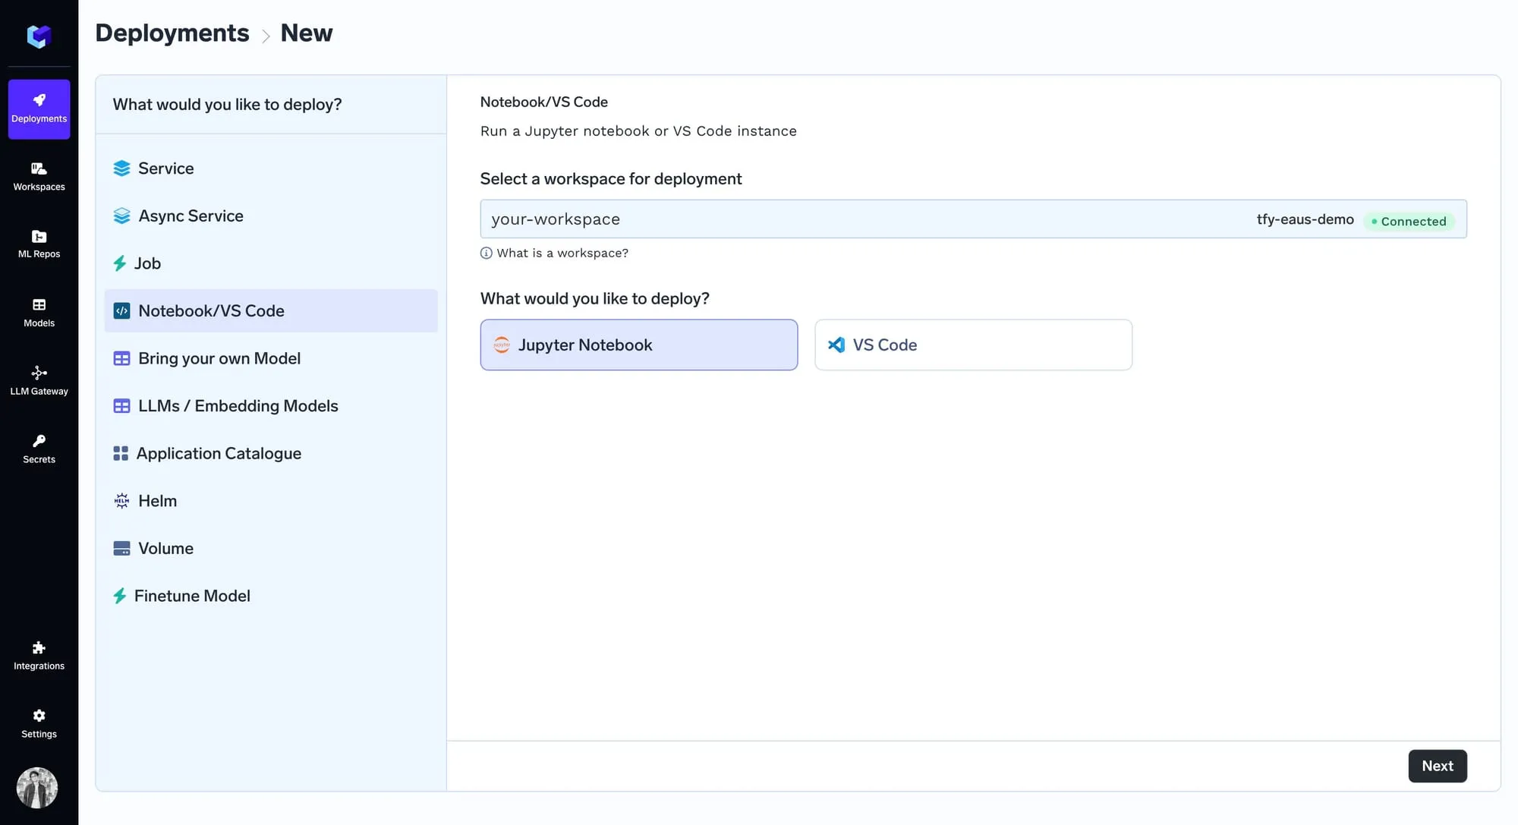This screenshot has width=1518, height=825.
Task: Select Finetune Model option
Action: coord(192,596)
